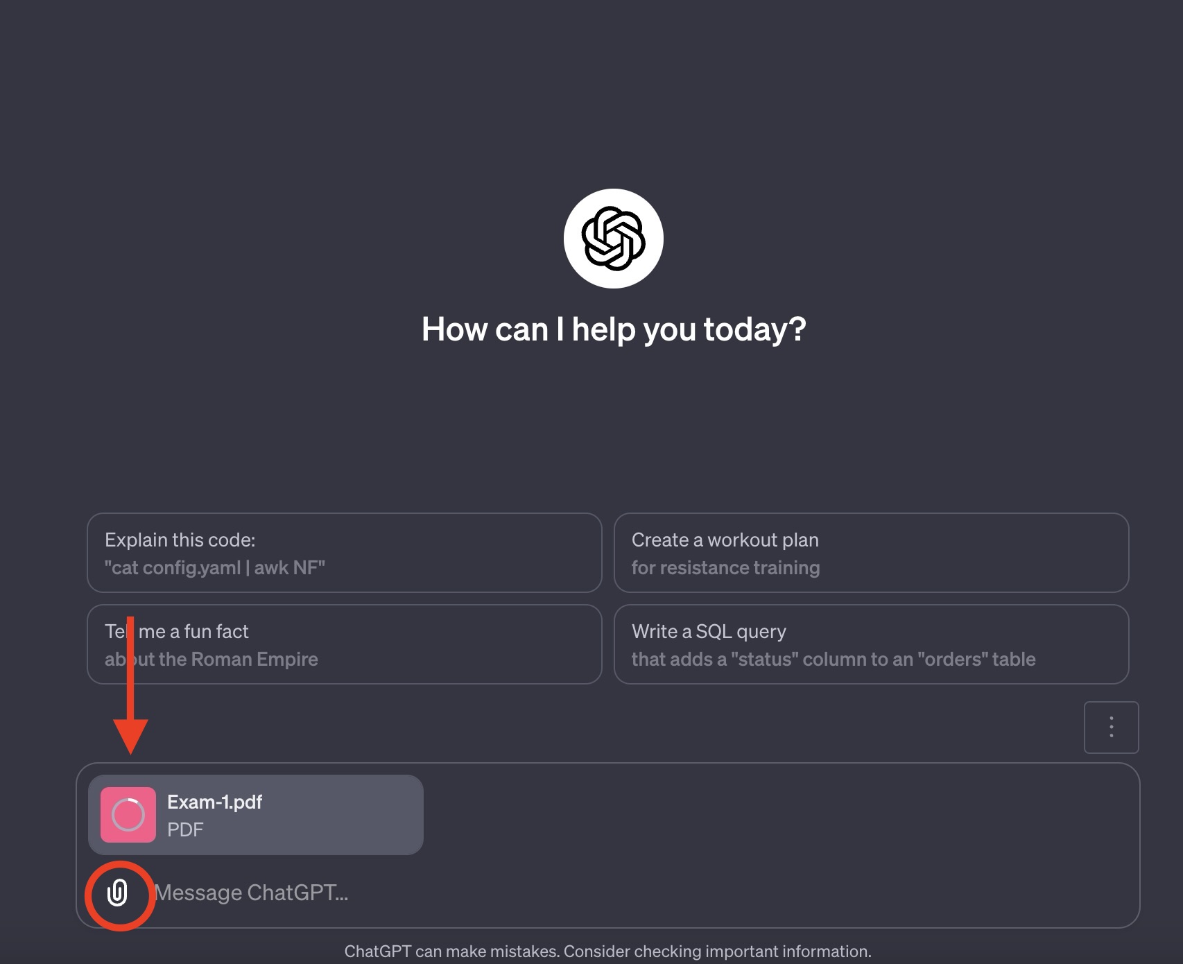
Task: Select the "Write a SQL query" suggestion title
Action: [x=709, y=631]
